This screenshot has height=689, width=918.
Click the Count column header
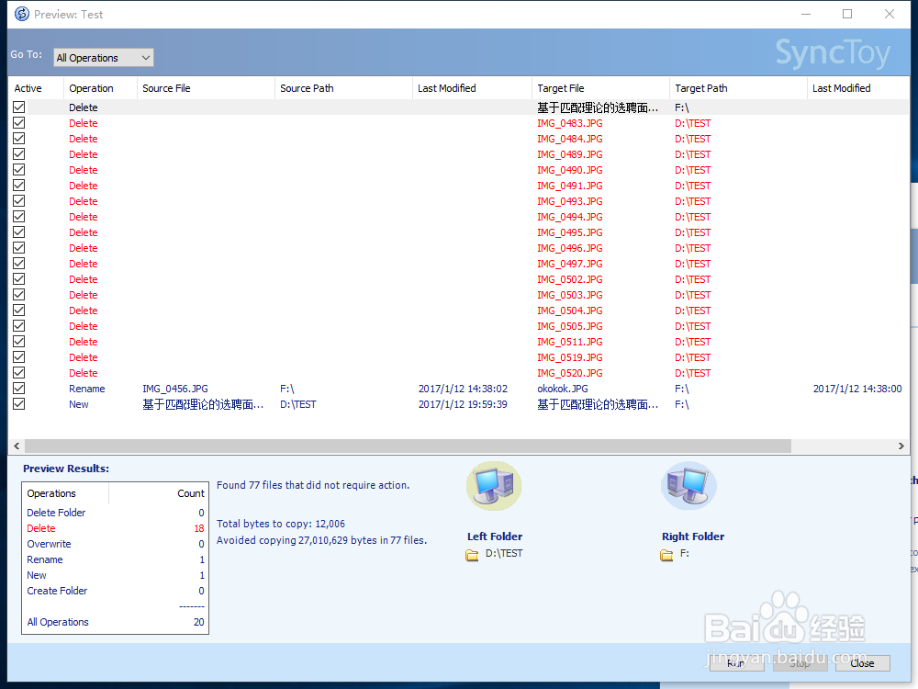tap(191, 493)
